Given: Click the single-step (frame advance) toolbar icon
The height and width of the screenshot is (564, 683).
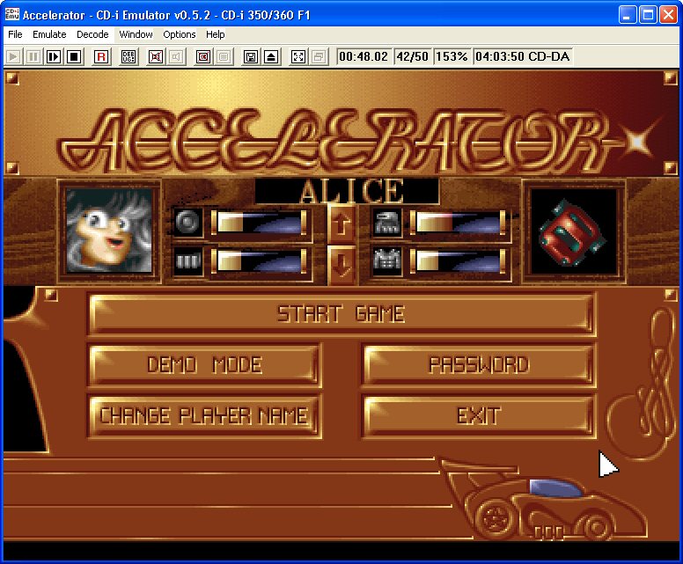Looking at the screenshot, I should coord(54,56).
